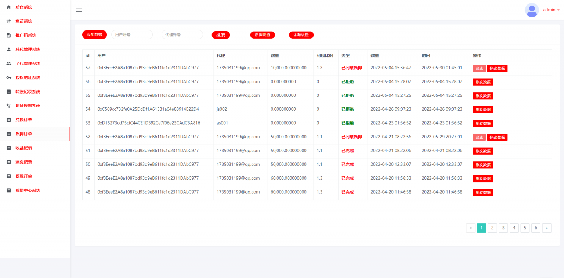This screenshot has width=564, height=278.
Task: Click the home icon beside 后台系统
Action: pos(9,7)
